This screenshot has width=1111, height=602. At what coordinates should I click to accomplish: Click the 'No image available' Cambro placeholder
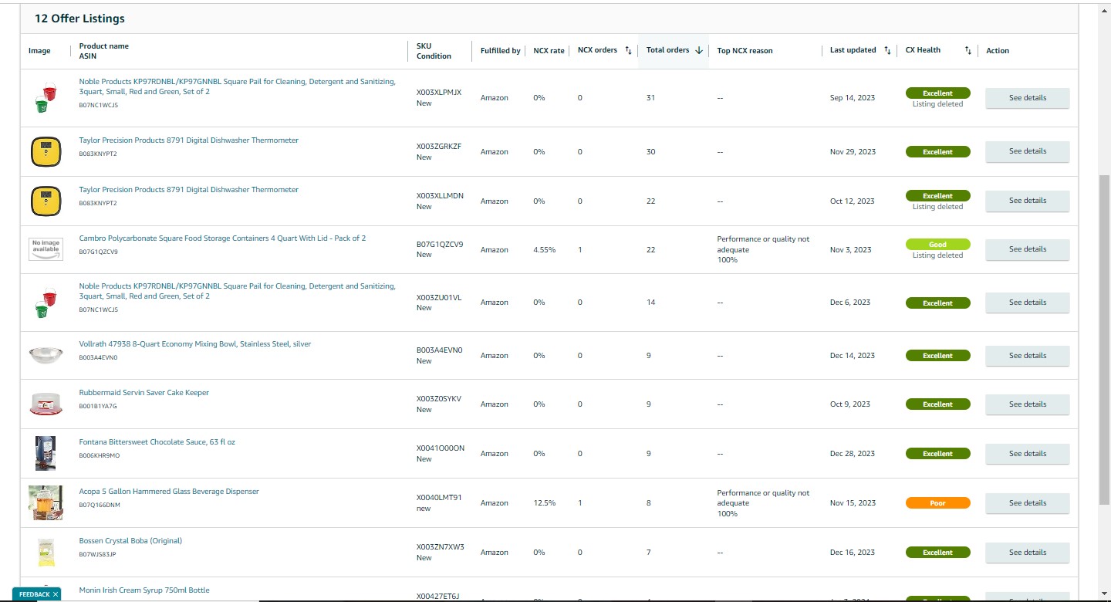click(x=46, y=250)
